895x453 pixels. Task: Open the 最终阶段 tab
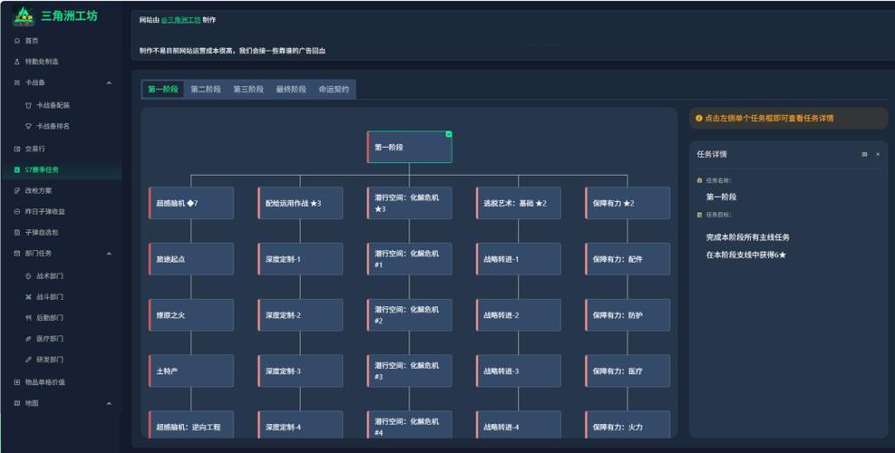coord(291,90)
